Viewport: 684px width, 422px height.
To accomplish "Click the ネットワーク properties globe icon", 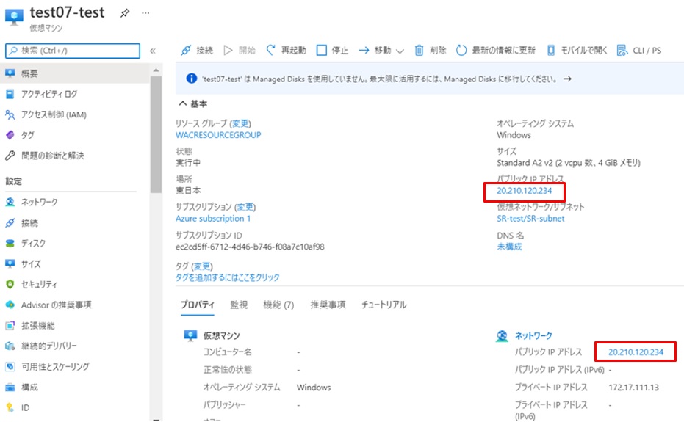I will click(502, 335).
